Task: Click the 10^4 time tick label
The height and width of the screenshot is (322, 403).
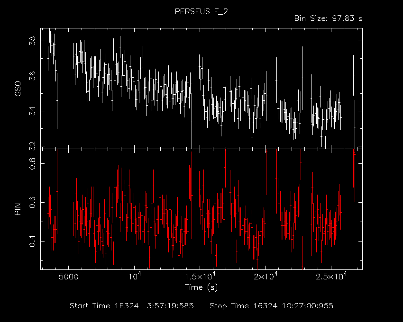Action: click(x=135, y=276)
